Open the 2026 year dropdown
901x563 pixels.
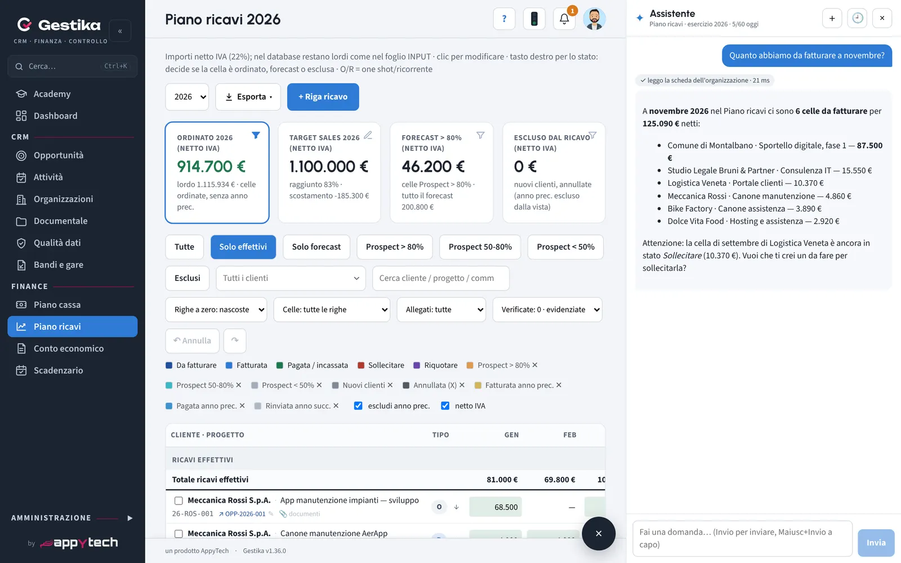pos(187,97)
